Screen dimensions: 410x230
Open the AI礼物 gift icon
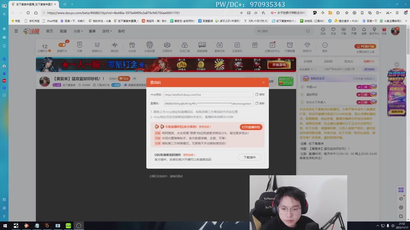click(132, 47)
